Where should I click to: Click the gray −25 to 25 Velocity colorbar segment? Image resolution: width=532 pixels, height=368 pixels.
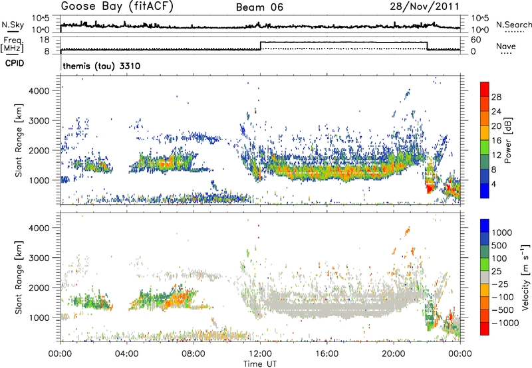(x=485, y=277)
